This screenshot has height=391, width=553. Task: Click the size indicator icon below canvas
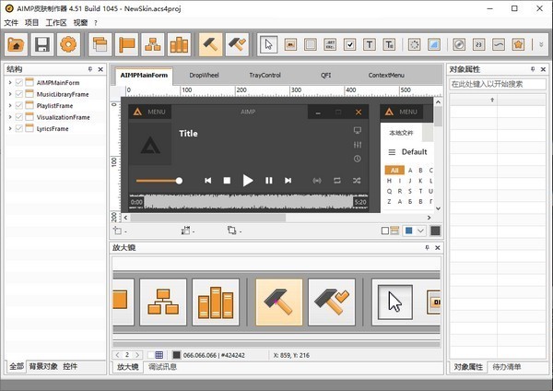point(185,231)
